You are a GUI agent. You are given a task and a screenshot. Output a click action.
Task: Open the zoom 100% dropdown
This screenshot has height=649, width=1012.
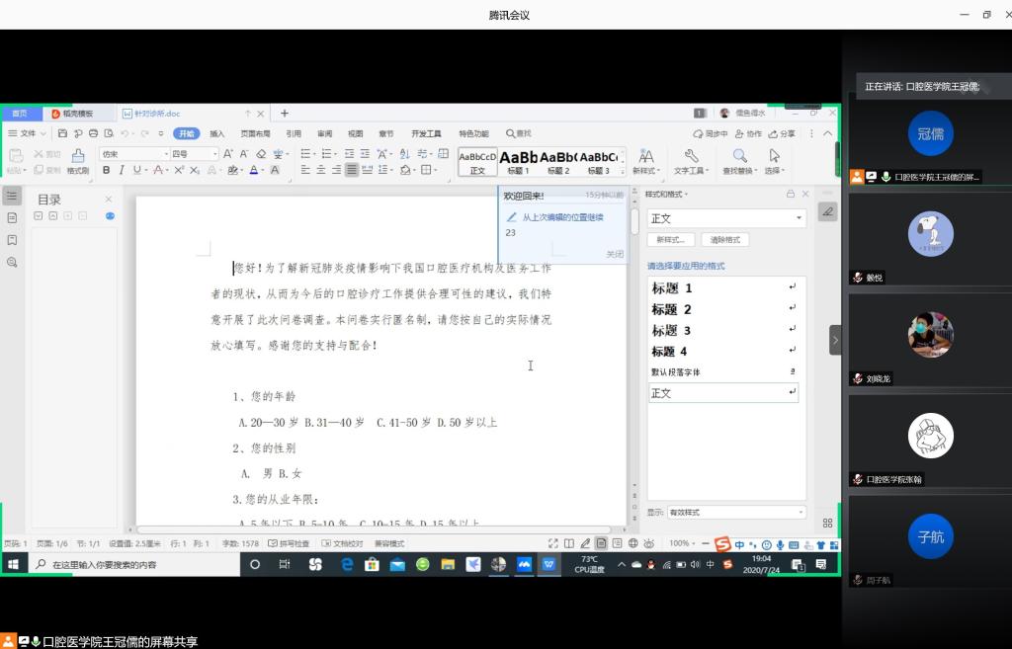(682, 544)
